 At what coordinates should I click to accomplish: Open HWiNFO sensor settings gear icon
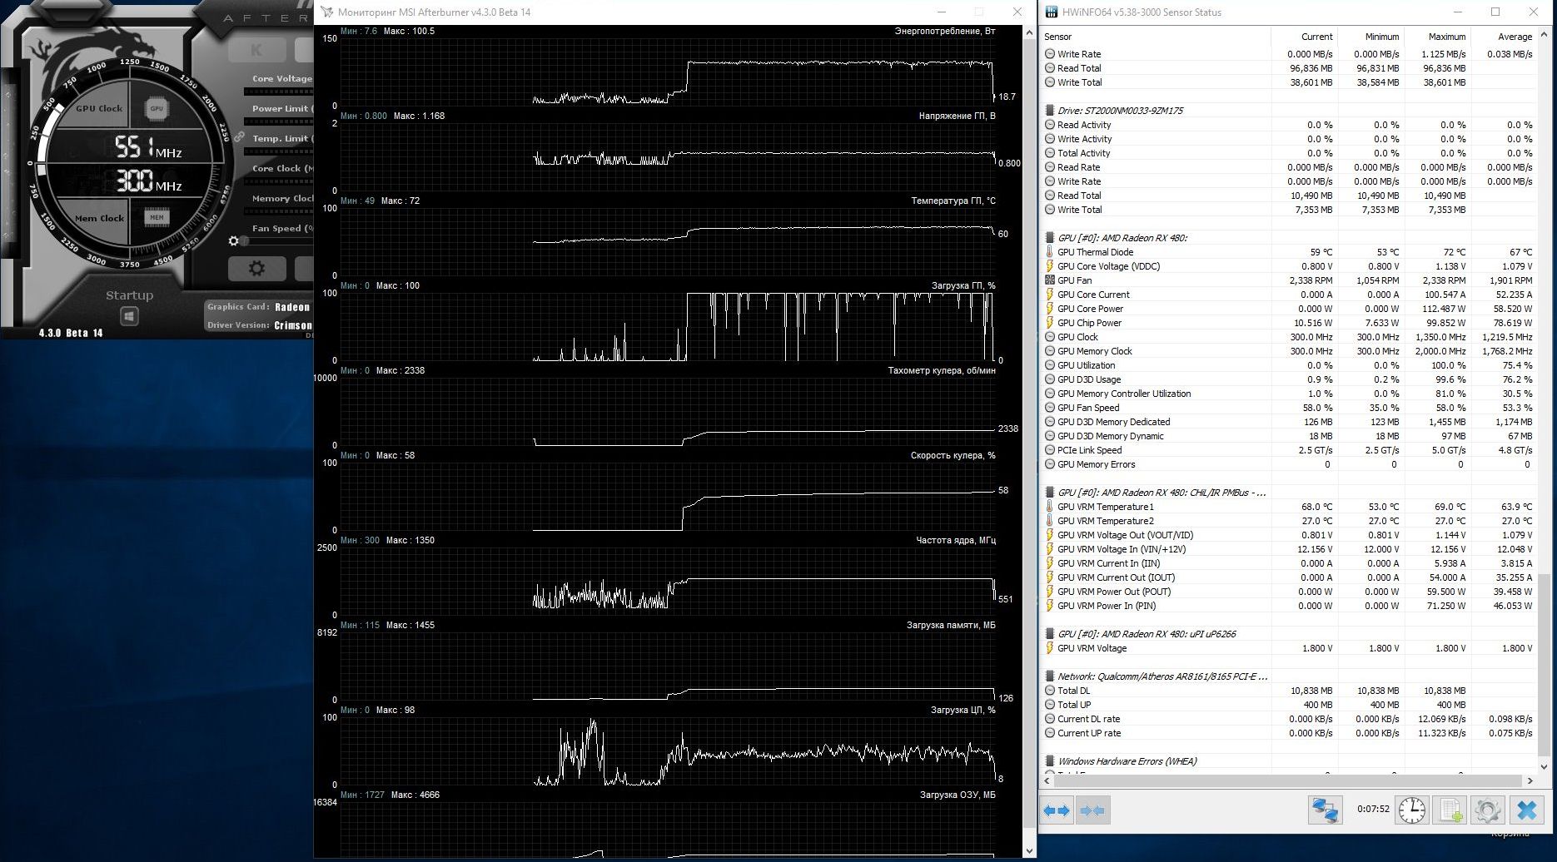point(1488,810)
